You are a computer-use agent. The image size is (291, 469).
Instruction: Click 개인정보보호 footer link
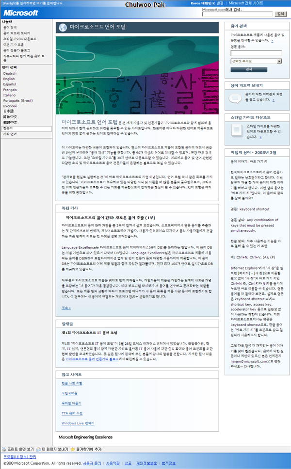[146, 463]
